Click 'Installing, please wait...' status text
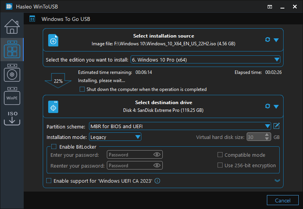Screen dimensions: 303x209 (x=101, y=81)
